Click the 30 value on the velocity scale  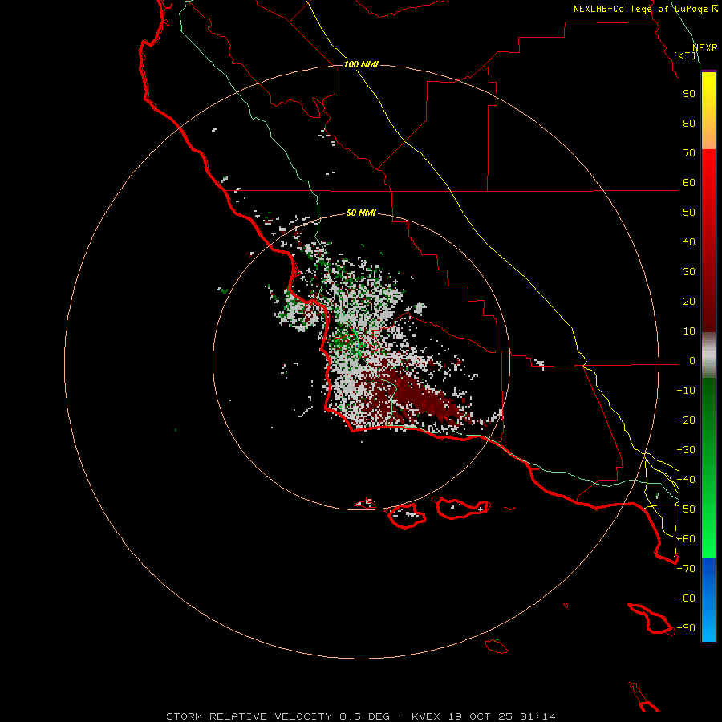pos(689,272)
